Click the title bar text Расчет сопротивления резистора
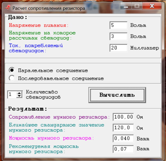 pyautogui.click(x=49, y=8)
